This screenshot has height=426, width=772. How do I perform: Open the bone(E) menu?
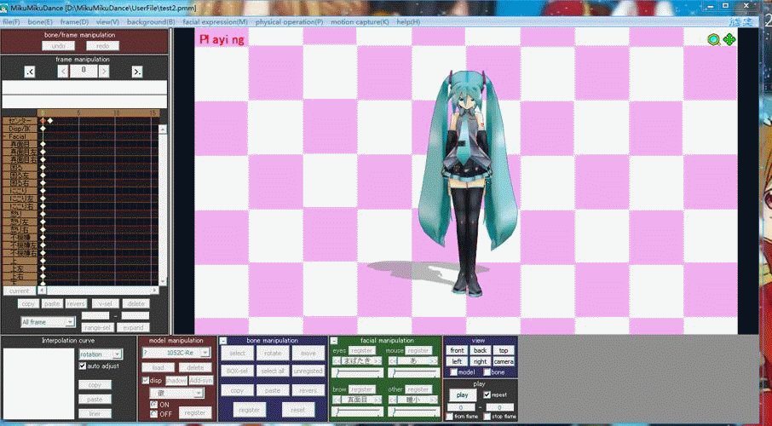pos(40,22)
